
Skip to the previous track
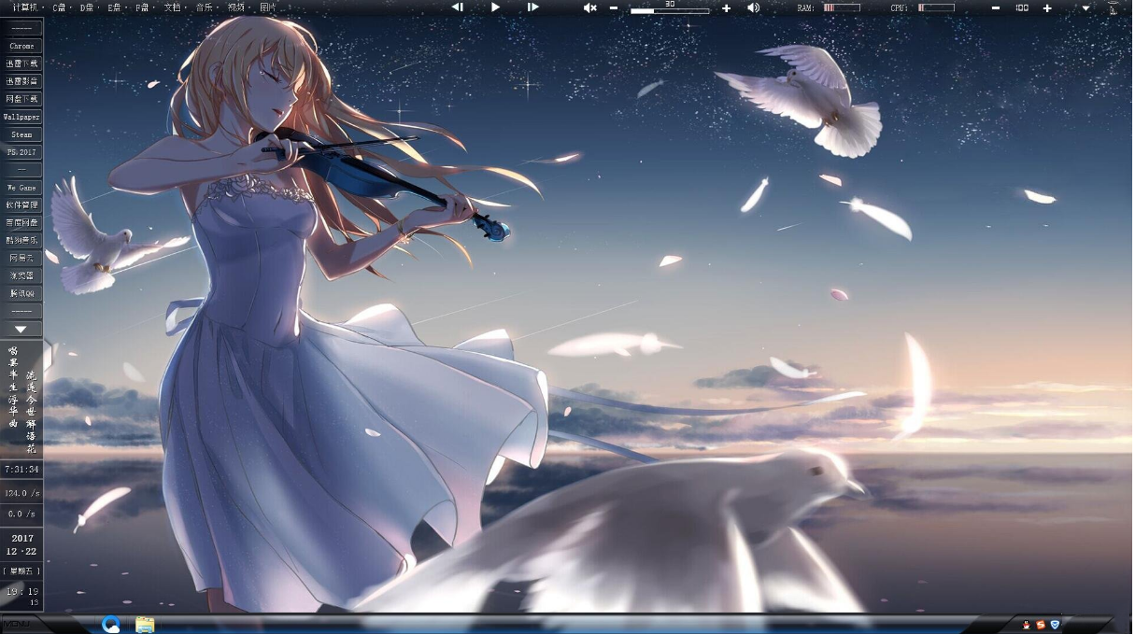click(458, 7)
